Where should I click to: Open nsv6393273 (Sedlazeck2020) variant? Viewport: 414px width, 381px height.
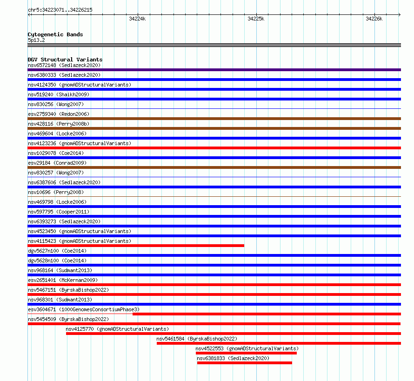point(64,221)
